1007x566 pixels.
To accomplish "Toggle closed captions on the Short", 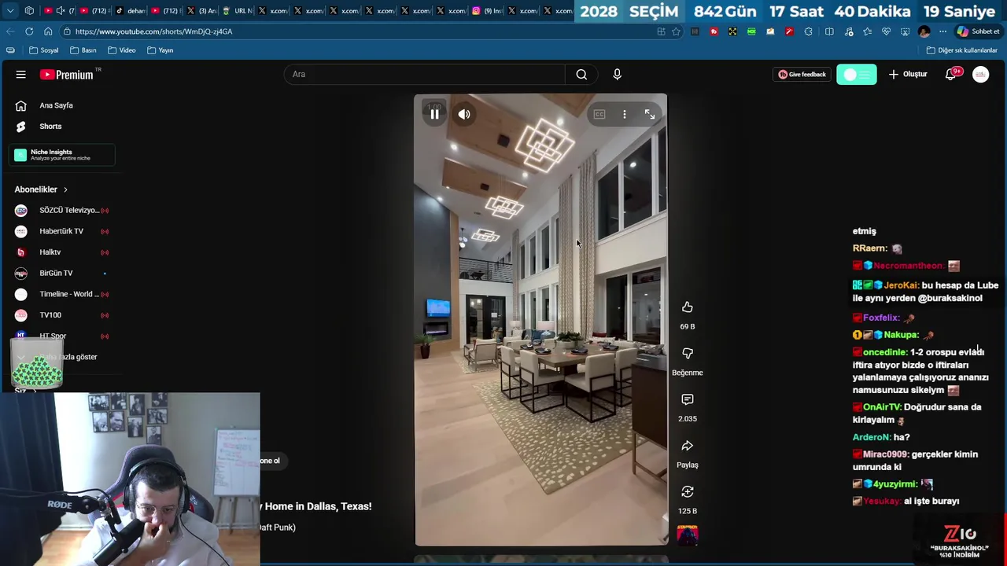I will pyautogui.click(x=599, y=115).
